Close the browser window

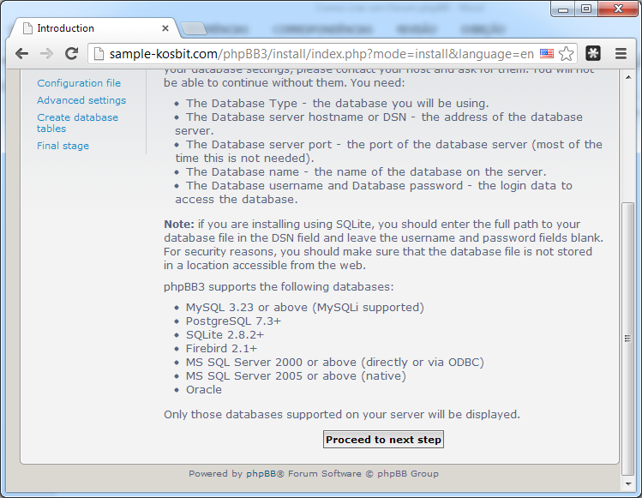pyautogui.click(x=618, y=9)
